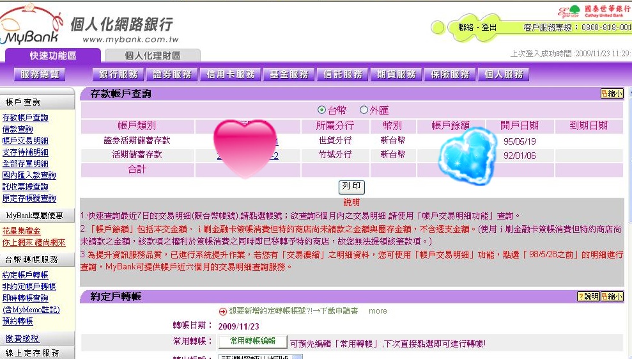Screen dimensions: 632x359
Task: Click 證券活期儲蓄存款 account type cell
Action: (x=137, y=141)
